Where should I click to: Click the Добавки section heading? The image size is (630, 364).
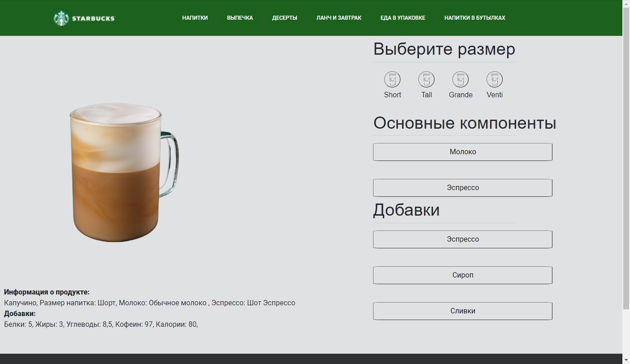(406, 210)
